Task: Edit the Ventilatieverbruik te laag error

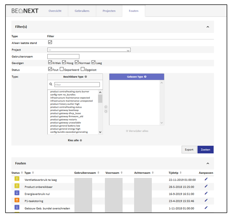Action: [x=206, y=179]
